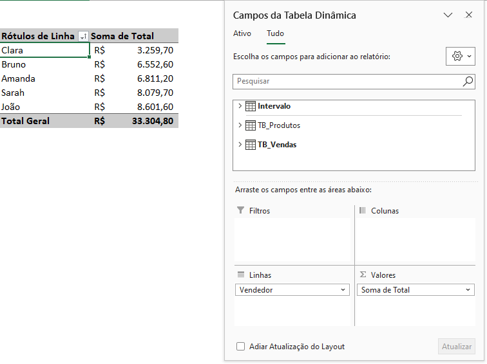Click the value 8.601,60

tap(155, 107)
